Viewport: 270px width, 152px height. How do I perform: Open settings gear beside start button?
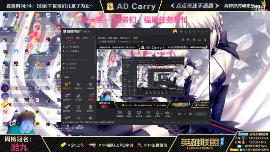190,114
